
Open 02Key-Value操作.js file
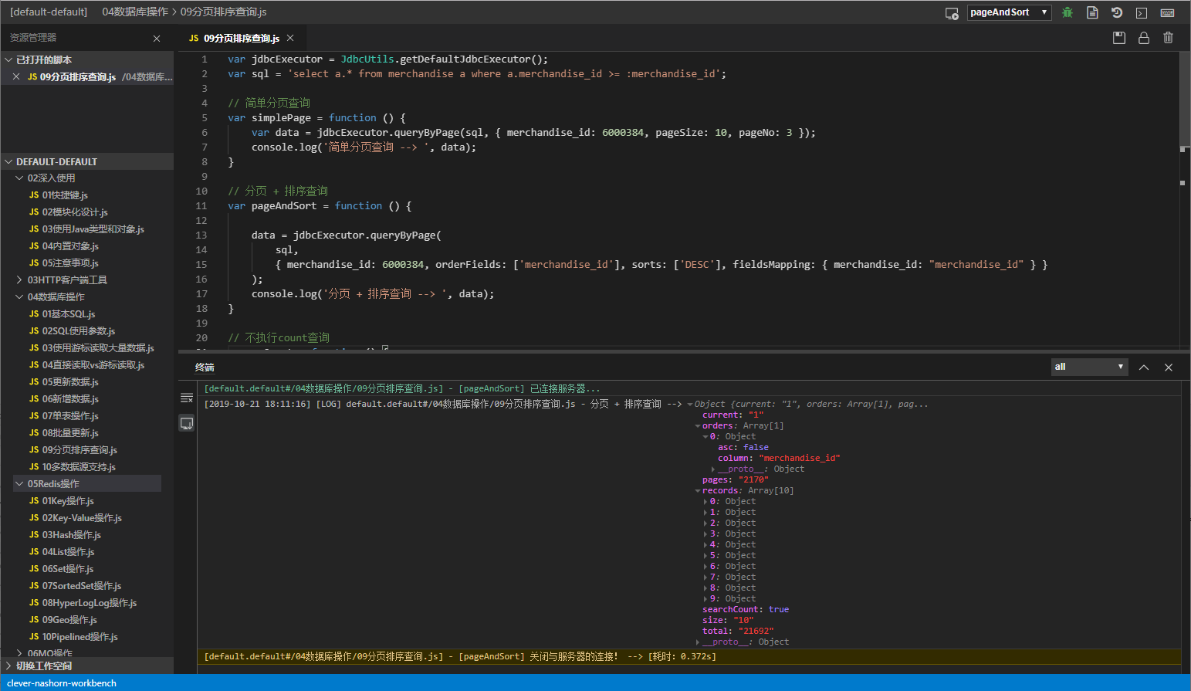coord(82,518)
